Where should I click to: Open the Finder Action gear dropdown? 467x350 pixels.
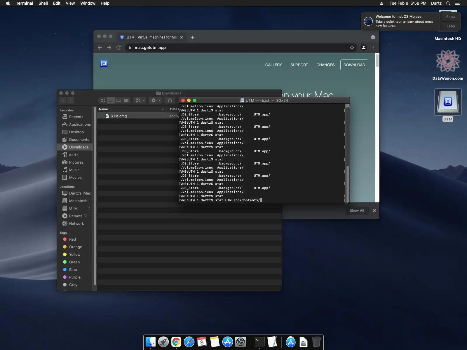pos(156,100)
